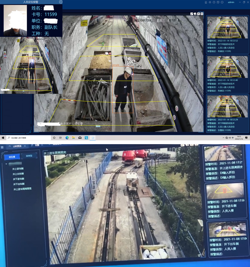The image size is (250, 267).
Task: Click the info icon beside admin
Action: click(221, 2)
